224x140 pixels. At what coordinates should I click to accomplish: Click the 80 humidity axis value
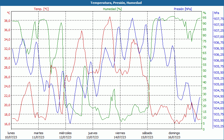click(x=205, y=35)
